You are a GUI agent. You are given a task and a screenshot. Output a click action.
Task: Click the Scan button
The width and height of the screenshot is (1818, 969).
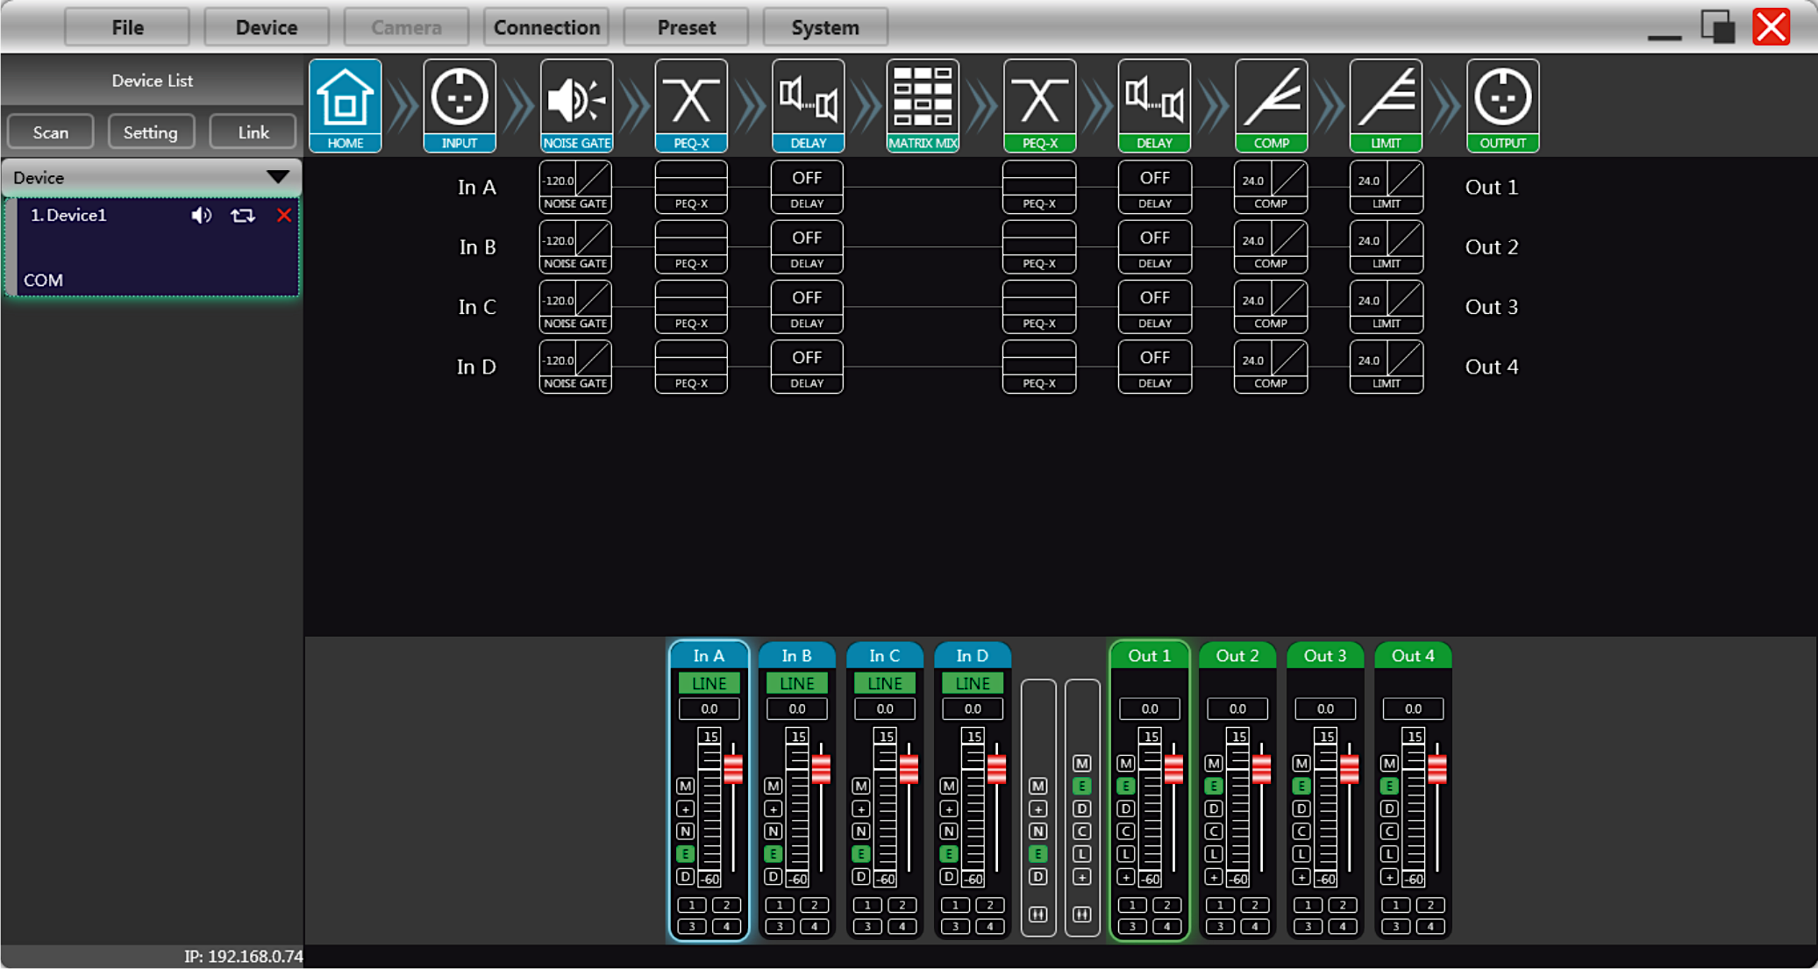[51, 132]
